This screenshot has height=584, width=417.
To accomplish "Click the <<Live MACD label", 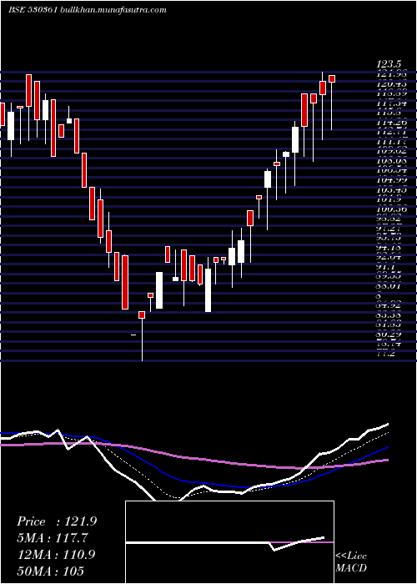I will 351,562.
